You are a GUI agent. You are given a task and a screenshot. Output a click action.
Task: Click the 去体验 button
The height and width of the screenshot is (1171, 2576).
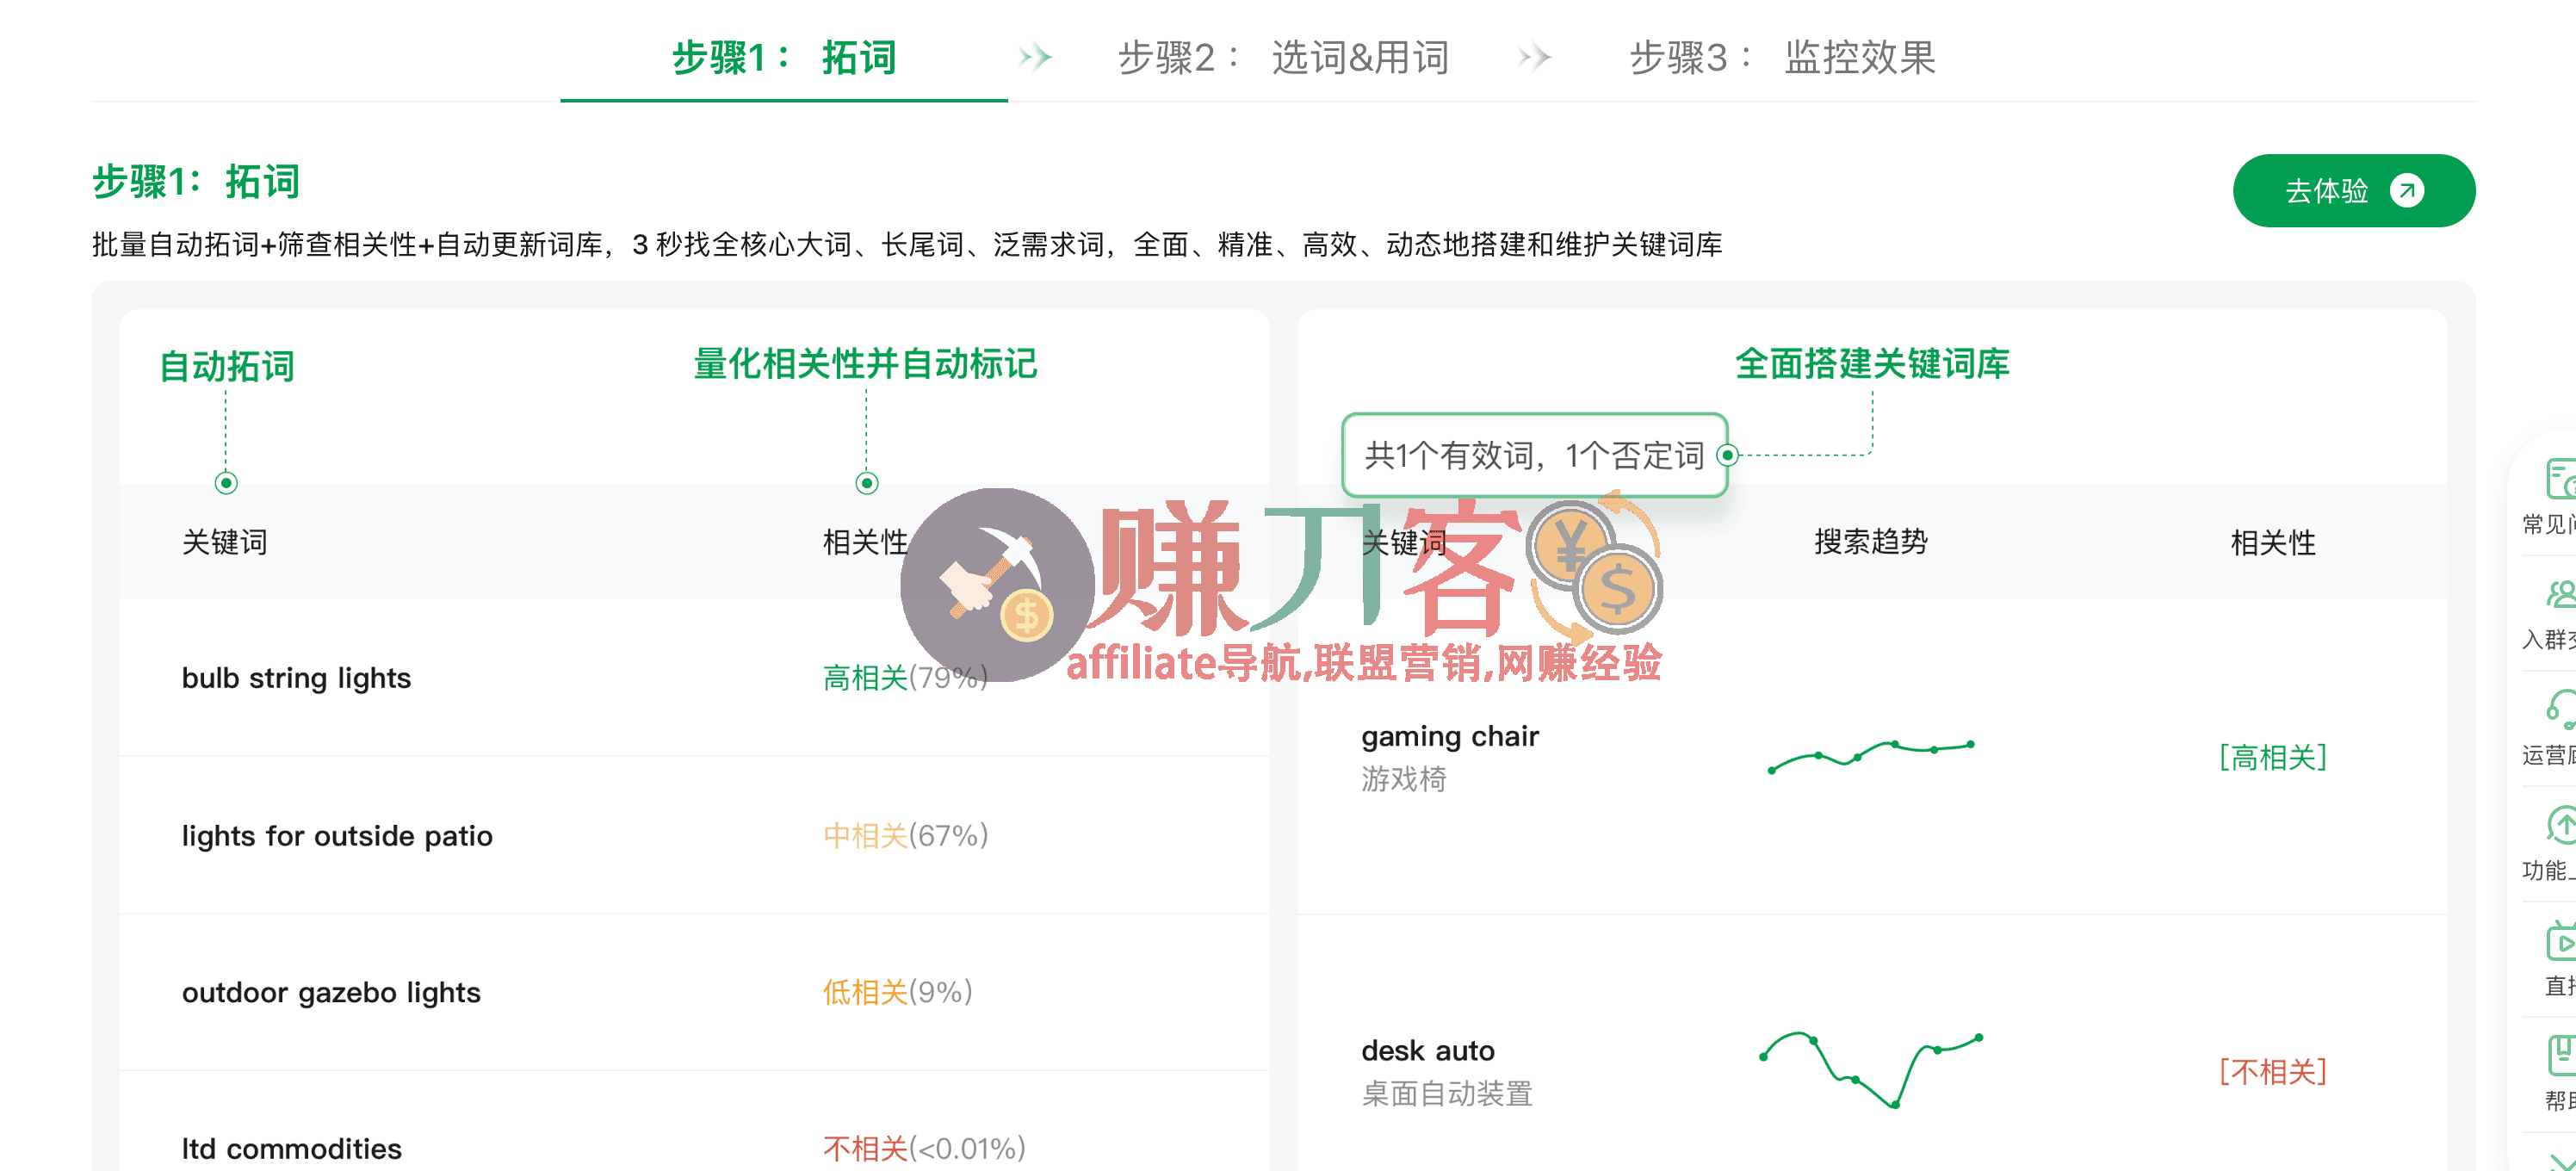coord(2354,190)
